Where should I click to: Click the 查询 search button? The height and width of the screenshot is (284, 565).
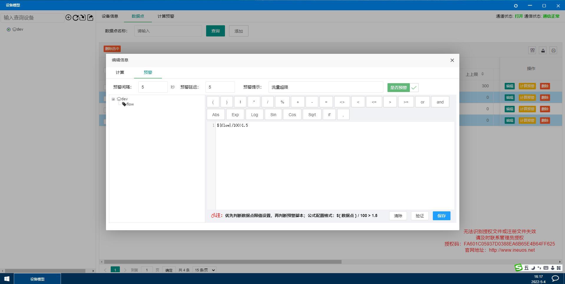[215, 31]
